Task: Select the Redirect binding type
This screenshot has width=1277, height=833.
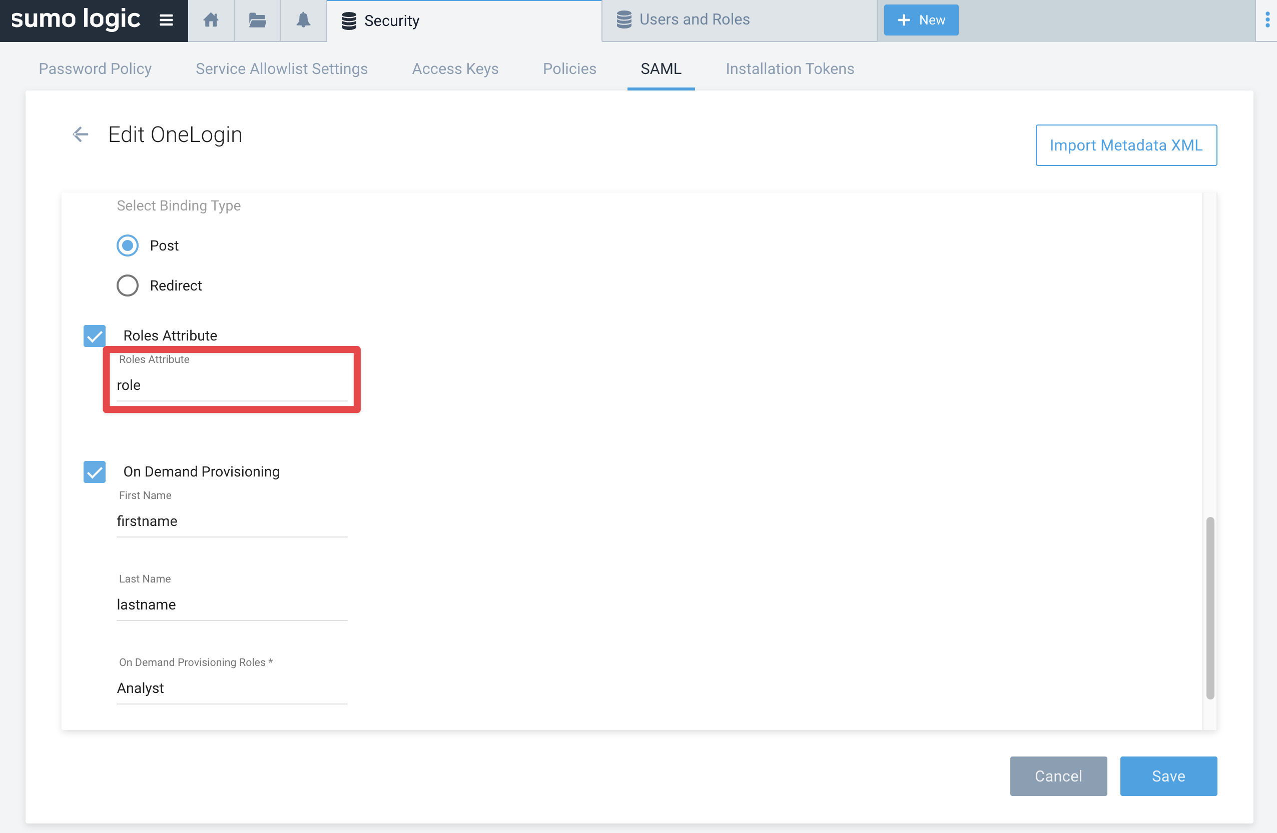Action: pos(128,285)
